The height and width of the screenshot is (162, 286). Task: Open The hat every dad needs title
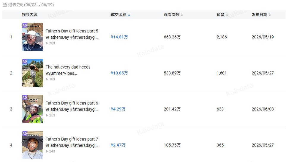tap(68, 67)
